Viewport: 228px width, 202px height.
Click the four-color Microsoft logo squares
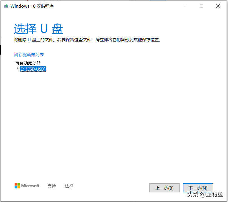click(17, 186)
